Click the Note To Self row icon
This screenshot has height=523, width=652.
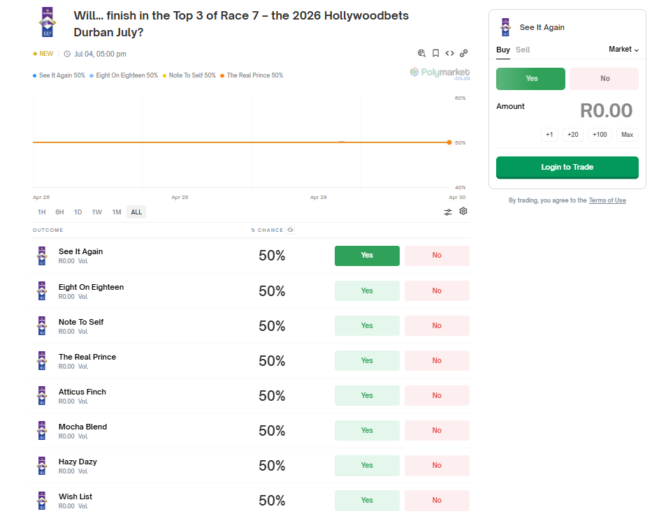pyautogui.click(x=42, y=325)
